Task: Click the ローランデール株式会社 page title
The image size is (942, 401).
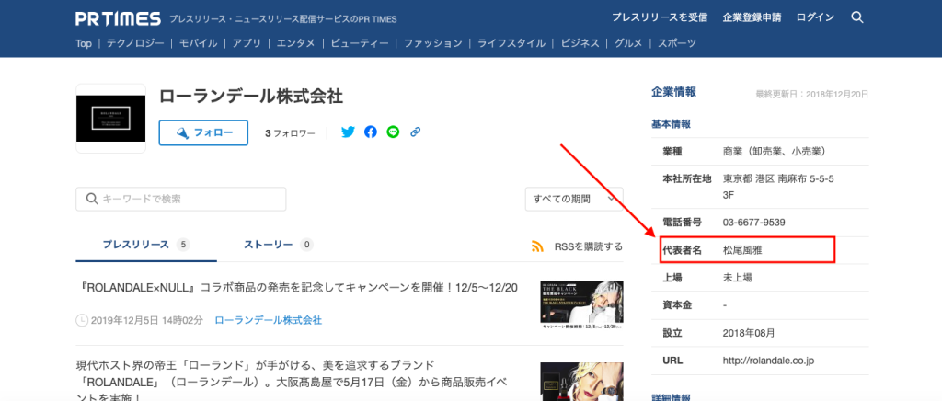Action: click(251, 96)
